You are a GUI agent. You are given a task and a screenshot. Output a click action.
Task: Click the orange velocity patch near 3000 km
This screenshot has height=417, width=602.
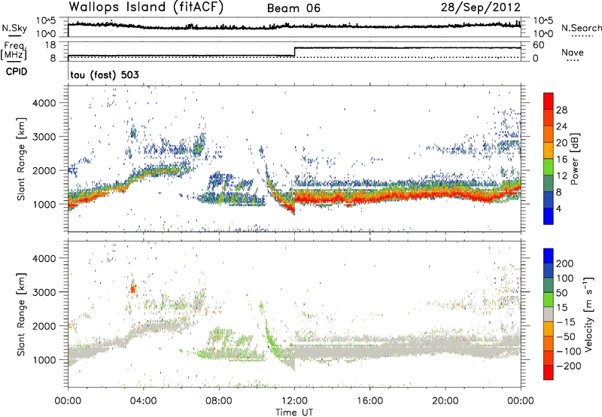click(133, 288)
